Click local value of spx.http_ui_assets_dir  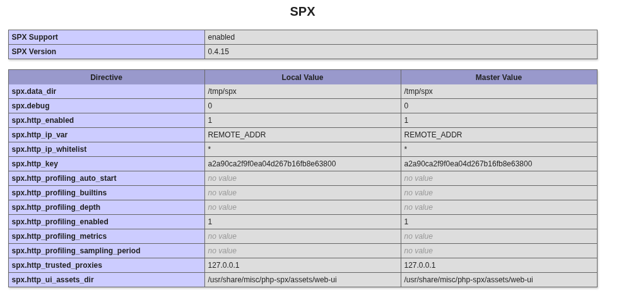pos(272,280)
